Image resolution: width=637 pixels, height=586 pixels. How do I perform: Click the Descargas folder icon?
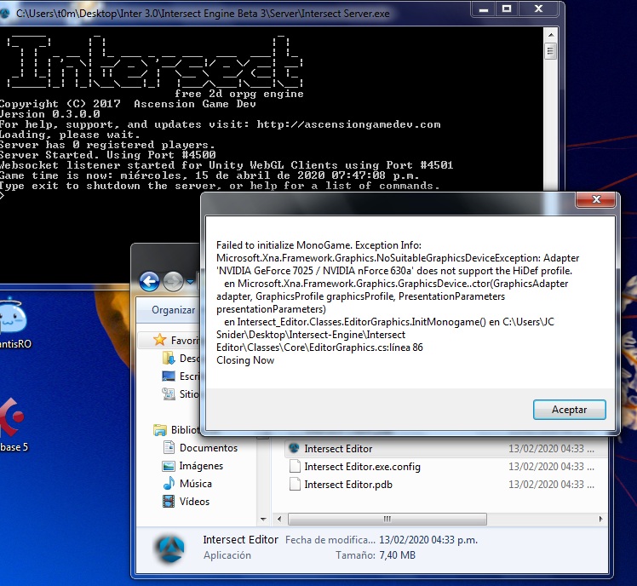click(x=169, y=358)
